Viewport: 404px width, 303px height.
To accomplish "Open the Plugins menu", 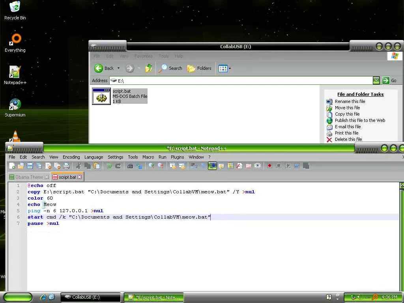I will 177,157.
